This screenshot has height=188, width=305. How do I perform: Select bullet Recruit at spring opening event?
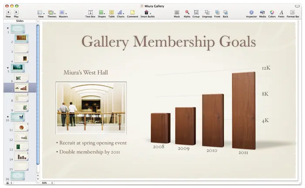coord(91,143)
